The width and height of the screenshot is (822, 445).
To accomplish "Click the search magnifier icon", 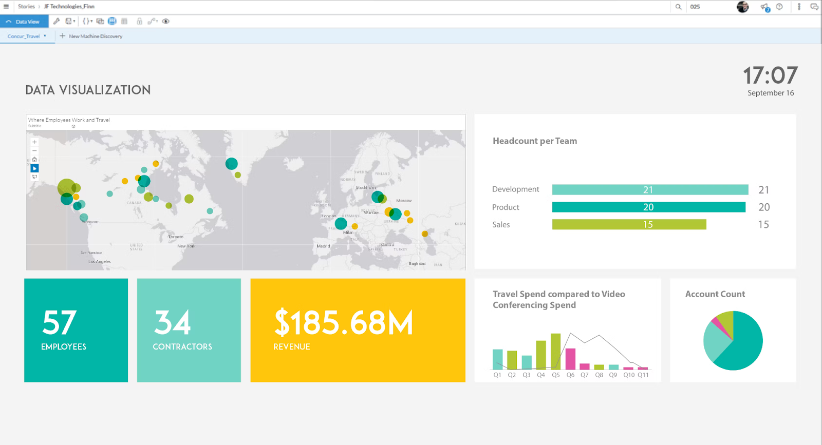I will [x=678, y=7].
